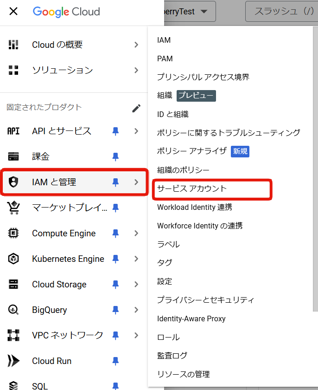Select プリンシパル アクセス境界
This screenshot has width=318, height=390.
203,77
